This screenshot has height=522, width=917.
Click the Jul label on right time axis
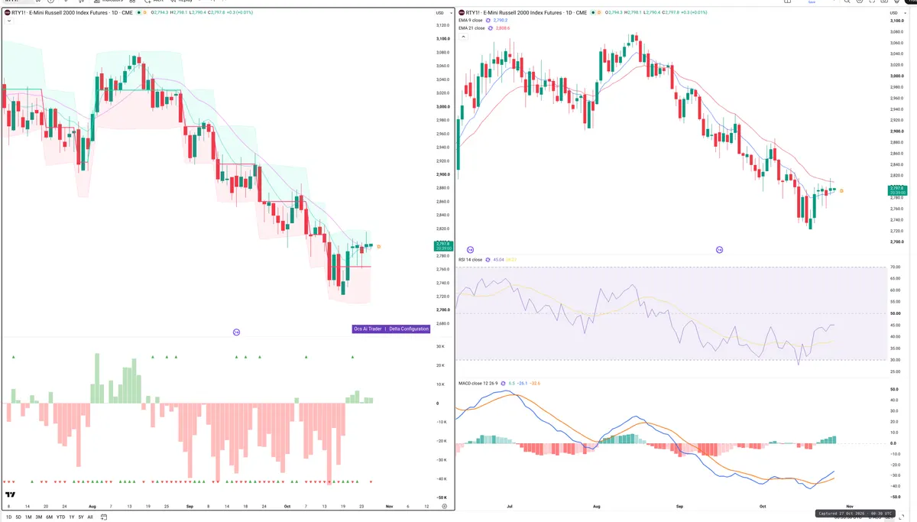510,506
